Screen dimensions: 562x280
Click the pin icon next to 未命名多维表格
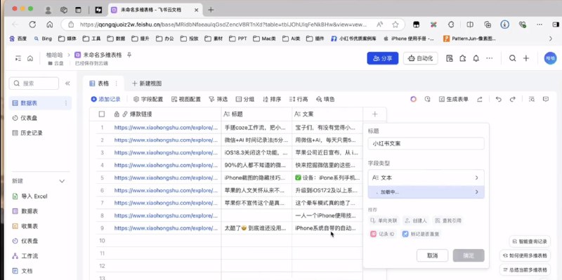[x=129, y=55]
